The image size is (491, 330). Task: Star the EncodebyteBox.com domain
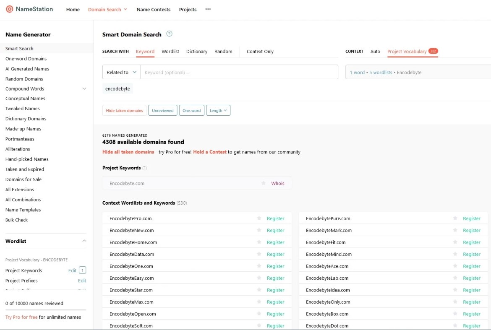pyautogui.click(x=455, y=313)
